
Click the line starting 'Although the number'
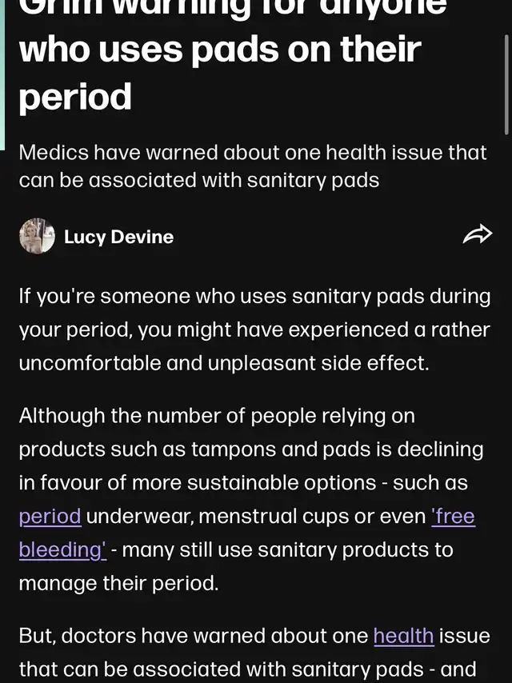click(216, 416)
